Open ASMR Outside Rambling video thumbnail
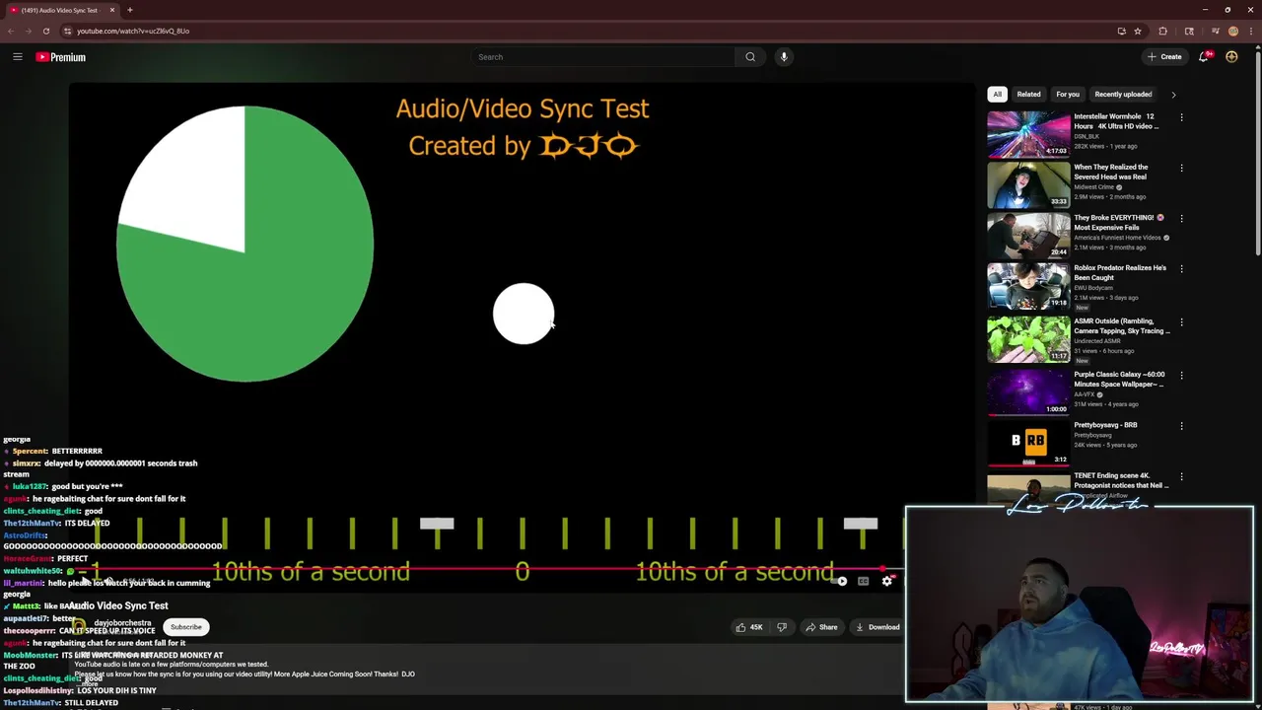 [x=1028, y=338]
